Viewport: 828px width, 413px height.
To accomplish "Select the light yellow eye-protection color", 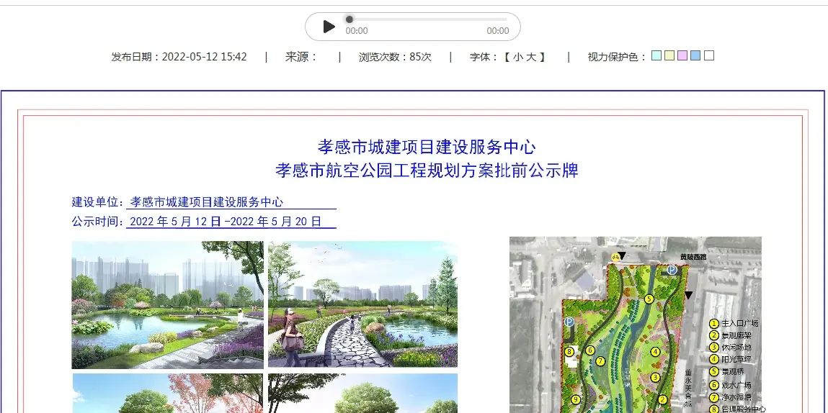I will coord(669,55).
